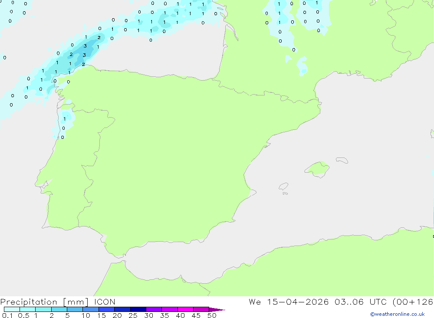Image resolution: width=434 pixels, height=318 pixels.
Task: Click the legend label '25'
Action: [133, 315]
